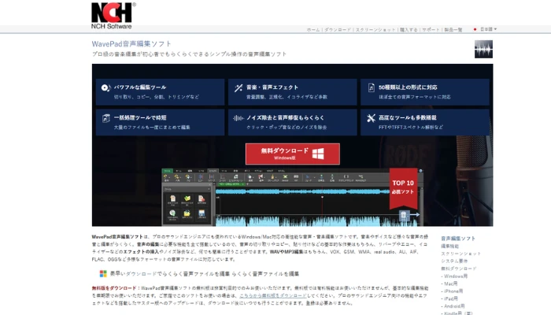Click the WavePad waveform product icon

point(483,49)
